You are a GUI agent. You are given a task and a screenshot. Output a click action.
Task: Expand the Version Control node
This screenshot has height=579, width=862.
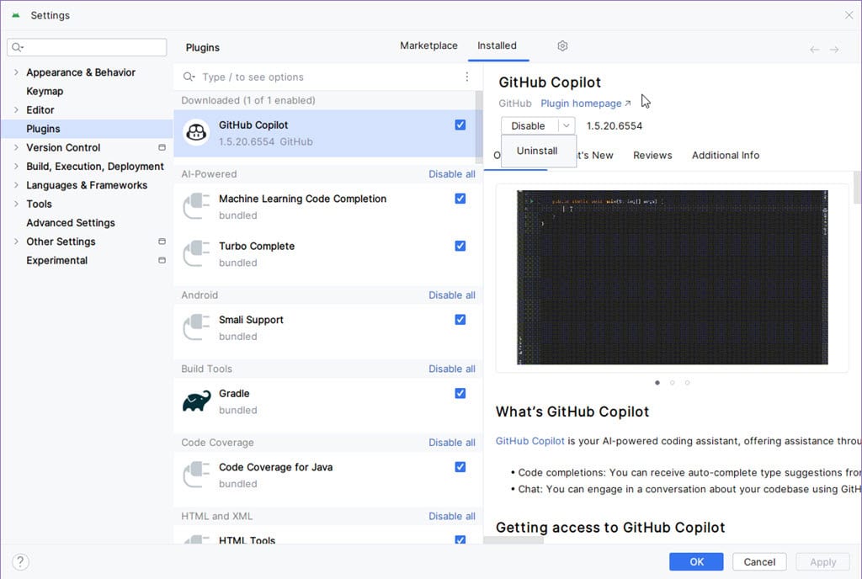coord(16,147)
